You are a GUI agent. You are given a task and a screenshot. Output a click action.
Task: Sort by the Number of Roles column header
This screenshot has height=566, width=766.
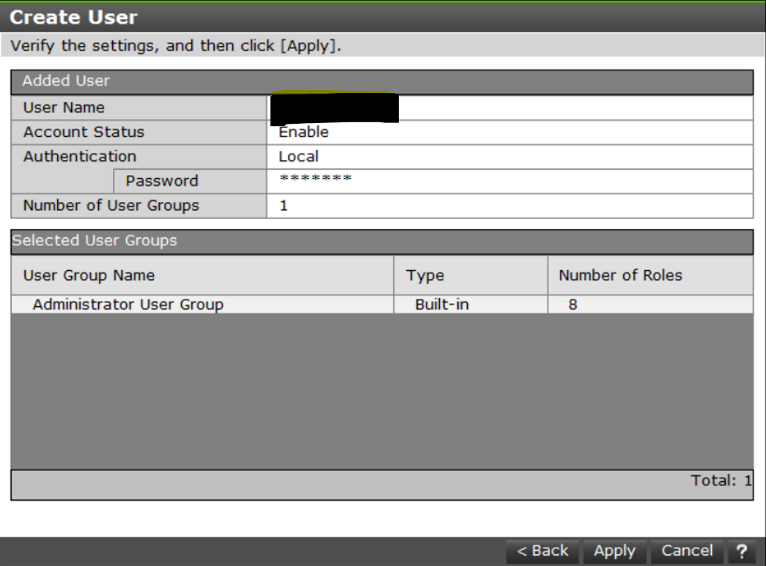[620, 275]
